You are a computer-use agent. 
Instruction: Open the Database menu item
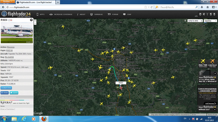click(96, 14)
